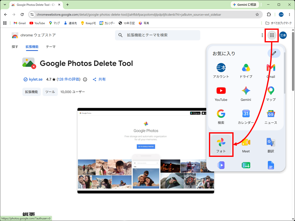Viewport: 295px width, 221px height.
Task: Expand the tab search dropdown arrow
Action: [x=5, y=5]
